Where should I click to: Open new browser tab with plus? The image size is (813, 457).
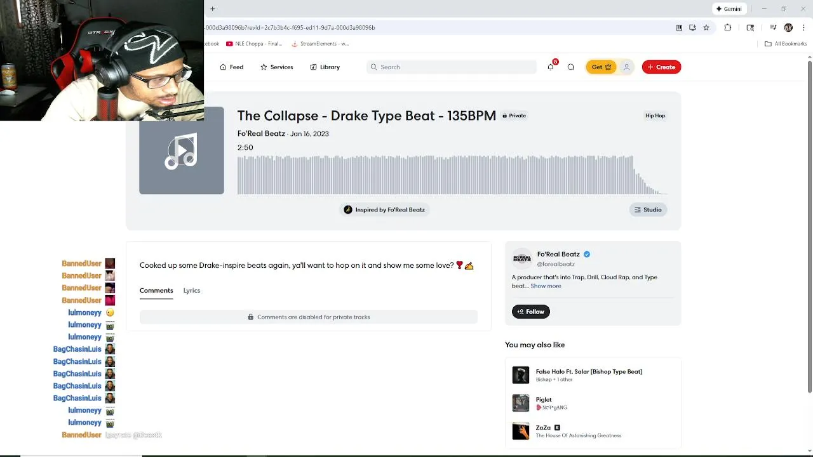point(212,9)
